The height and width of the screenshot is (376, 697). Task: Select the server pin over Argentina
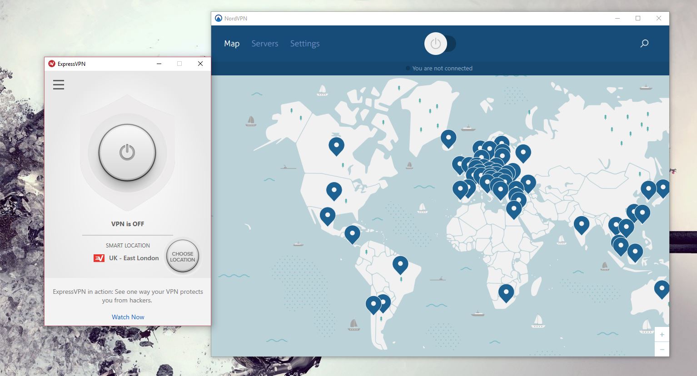(384, 302)
